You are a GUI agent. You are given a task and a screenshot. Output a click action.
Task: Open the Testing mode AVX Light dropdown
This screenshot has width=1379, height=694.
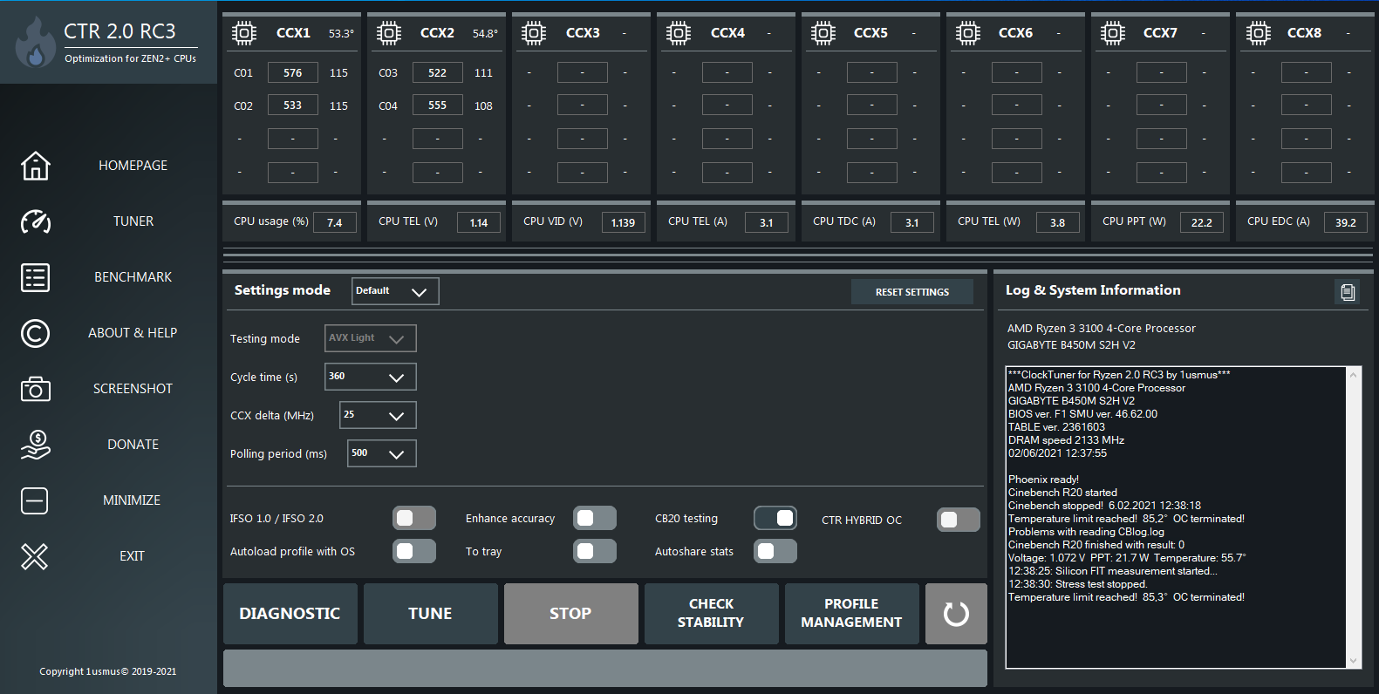click(x=371, y=338)
